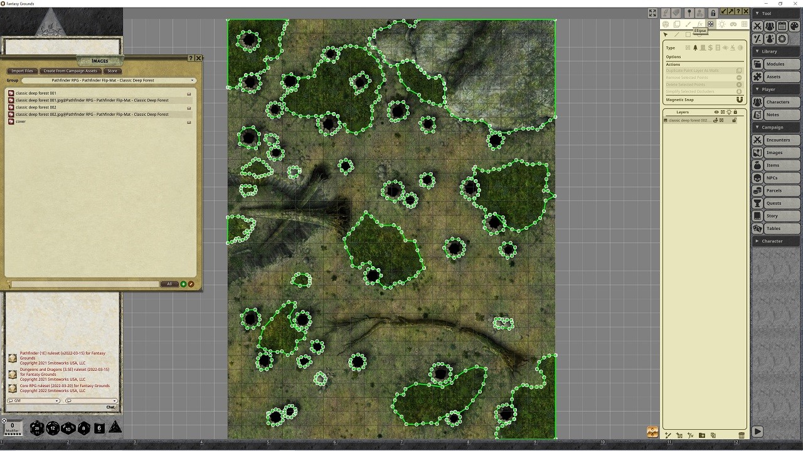The width and height of the screenshot is (803, 451).
Task: Open the grid options icon in the toolbar
Action: [x=744, y=24]
